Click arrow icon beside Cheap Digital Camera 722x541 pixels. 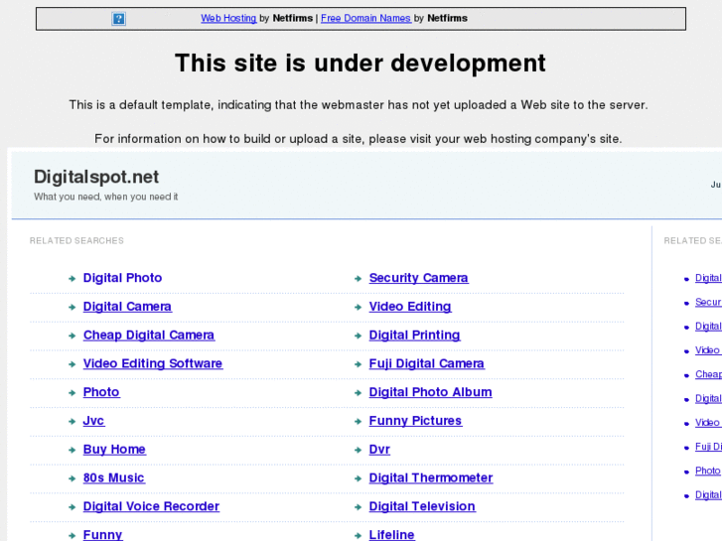click(72, 336)
